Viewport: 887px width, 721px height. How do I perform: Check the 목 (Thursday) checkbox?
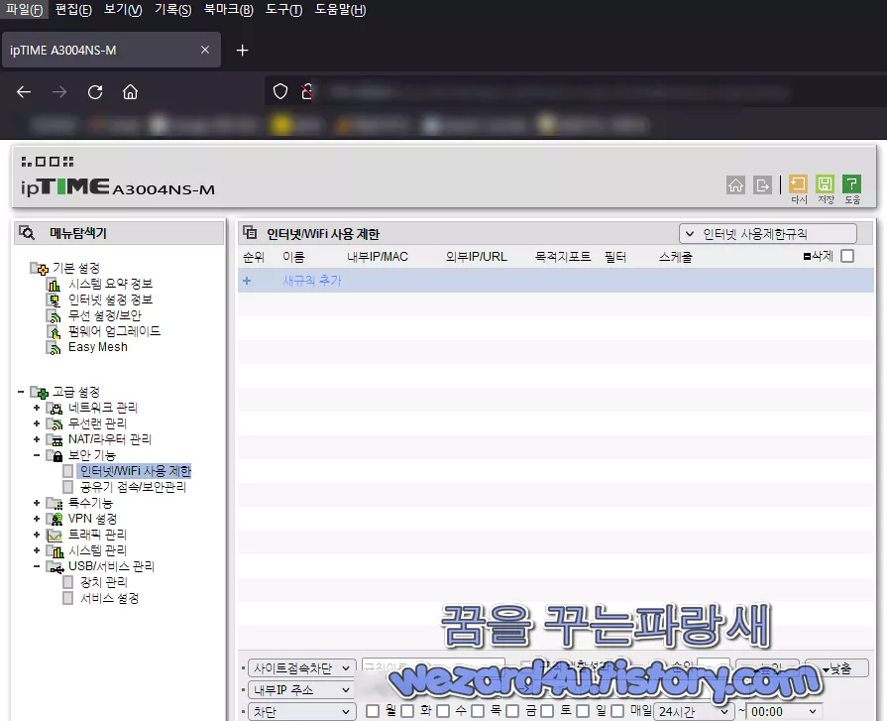pyautogui.click(x=478, y=711)
